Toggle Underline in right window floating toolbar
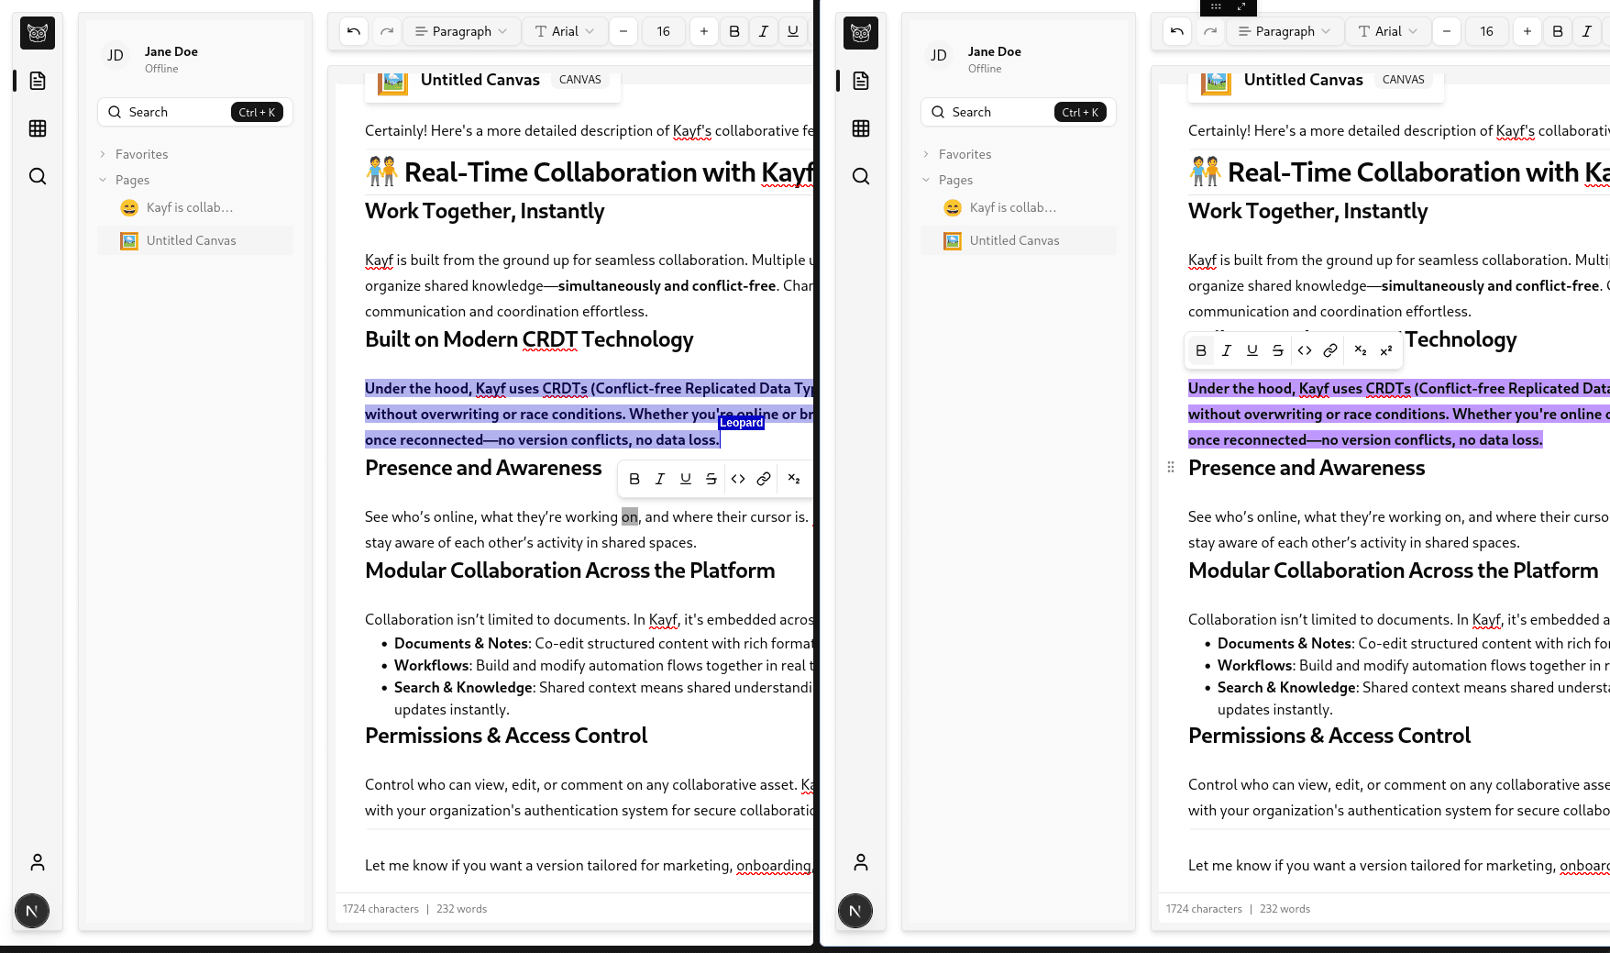This screenshot has height=953, width=1610. click(1252, 350)
